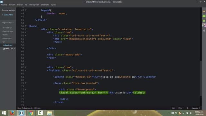Screen dimensions: 206x116
Task: Fold the row div at line 54
Action: (x=26, y=32)
